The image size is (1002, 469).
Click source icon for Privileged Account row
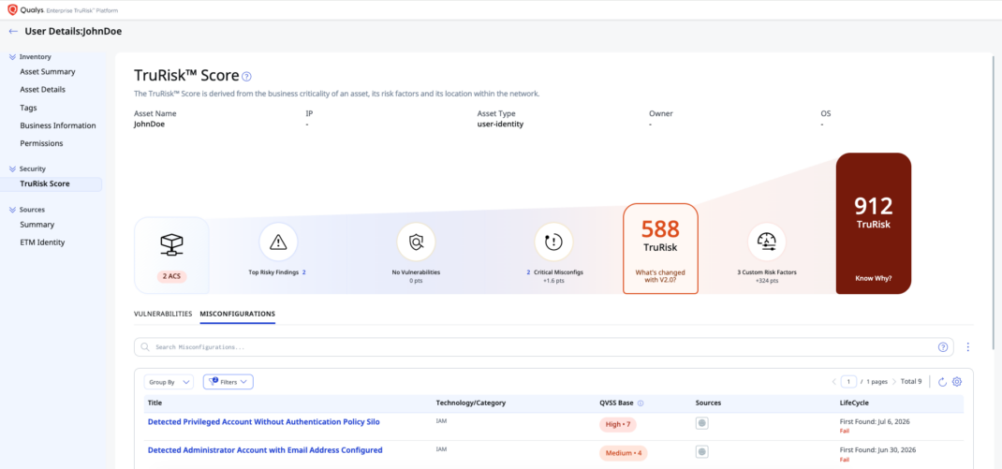coord(702,423)
